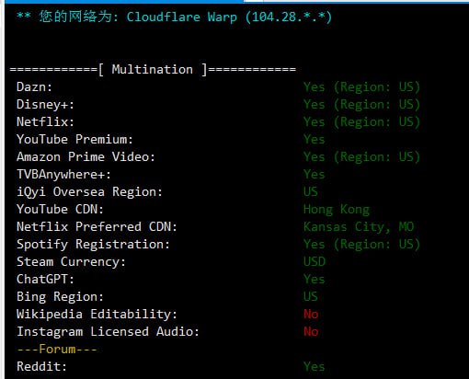Viewport: 469px width, 379px height.
Task: Select the YouTube Premium label
Action: coord(74,140)
